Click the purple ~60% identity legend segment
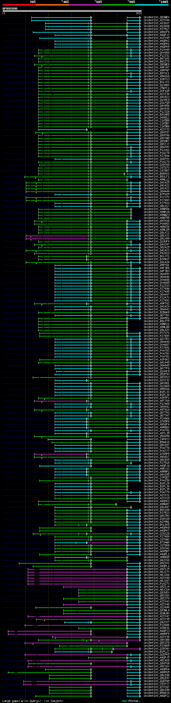This screenshot has height=703, width=171. pyautogui.click(x=85, y=5)
